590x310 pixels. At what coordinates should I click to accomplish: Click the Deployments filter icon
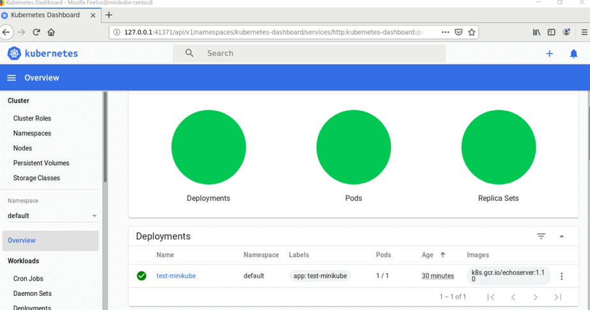[541, 237]
